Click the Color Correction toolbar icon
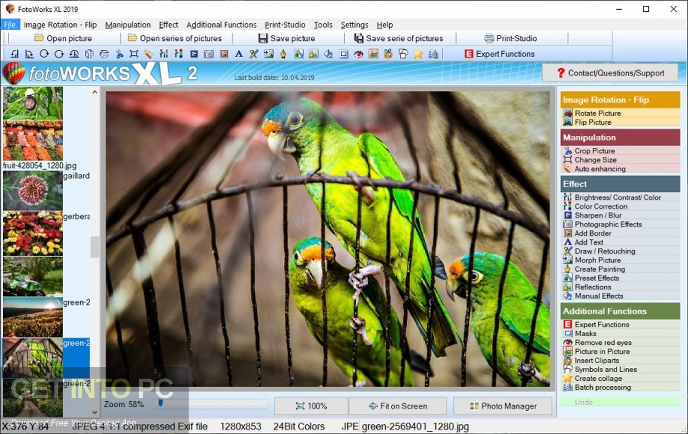Viewport: 688px width, 434px height. tap(179, 54)
